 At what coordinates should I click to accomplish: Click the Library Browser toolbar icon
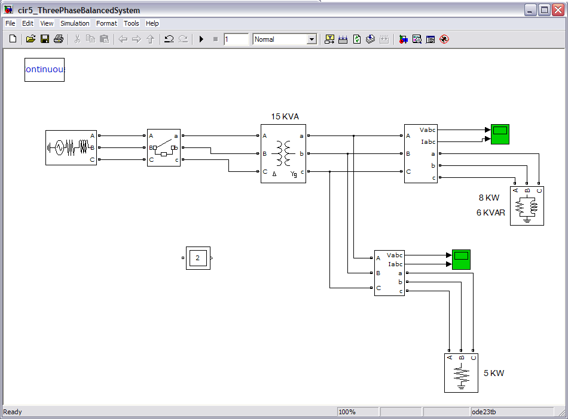(x=404, y=39)
